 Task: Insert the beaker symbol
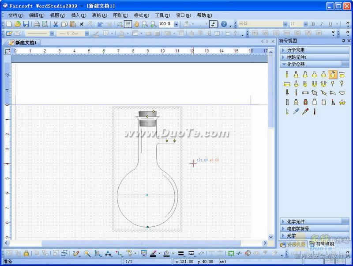tap(342, 75)
